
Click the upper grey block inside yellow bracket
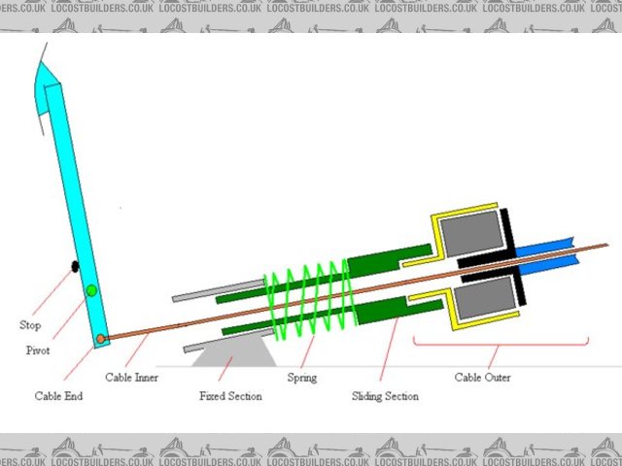coord(471,234)
